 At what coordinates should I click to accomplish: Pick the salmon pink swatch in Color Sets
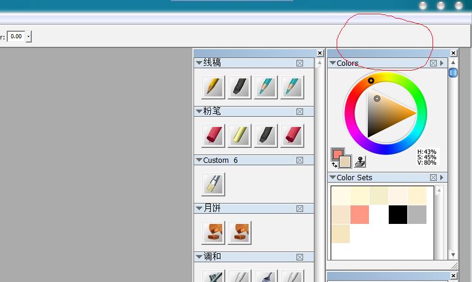coord(360,214)
